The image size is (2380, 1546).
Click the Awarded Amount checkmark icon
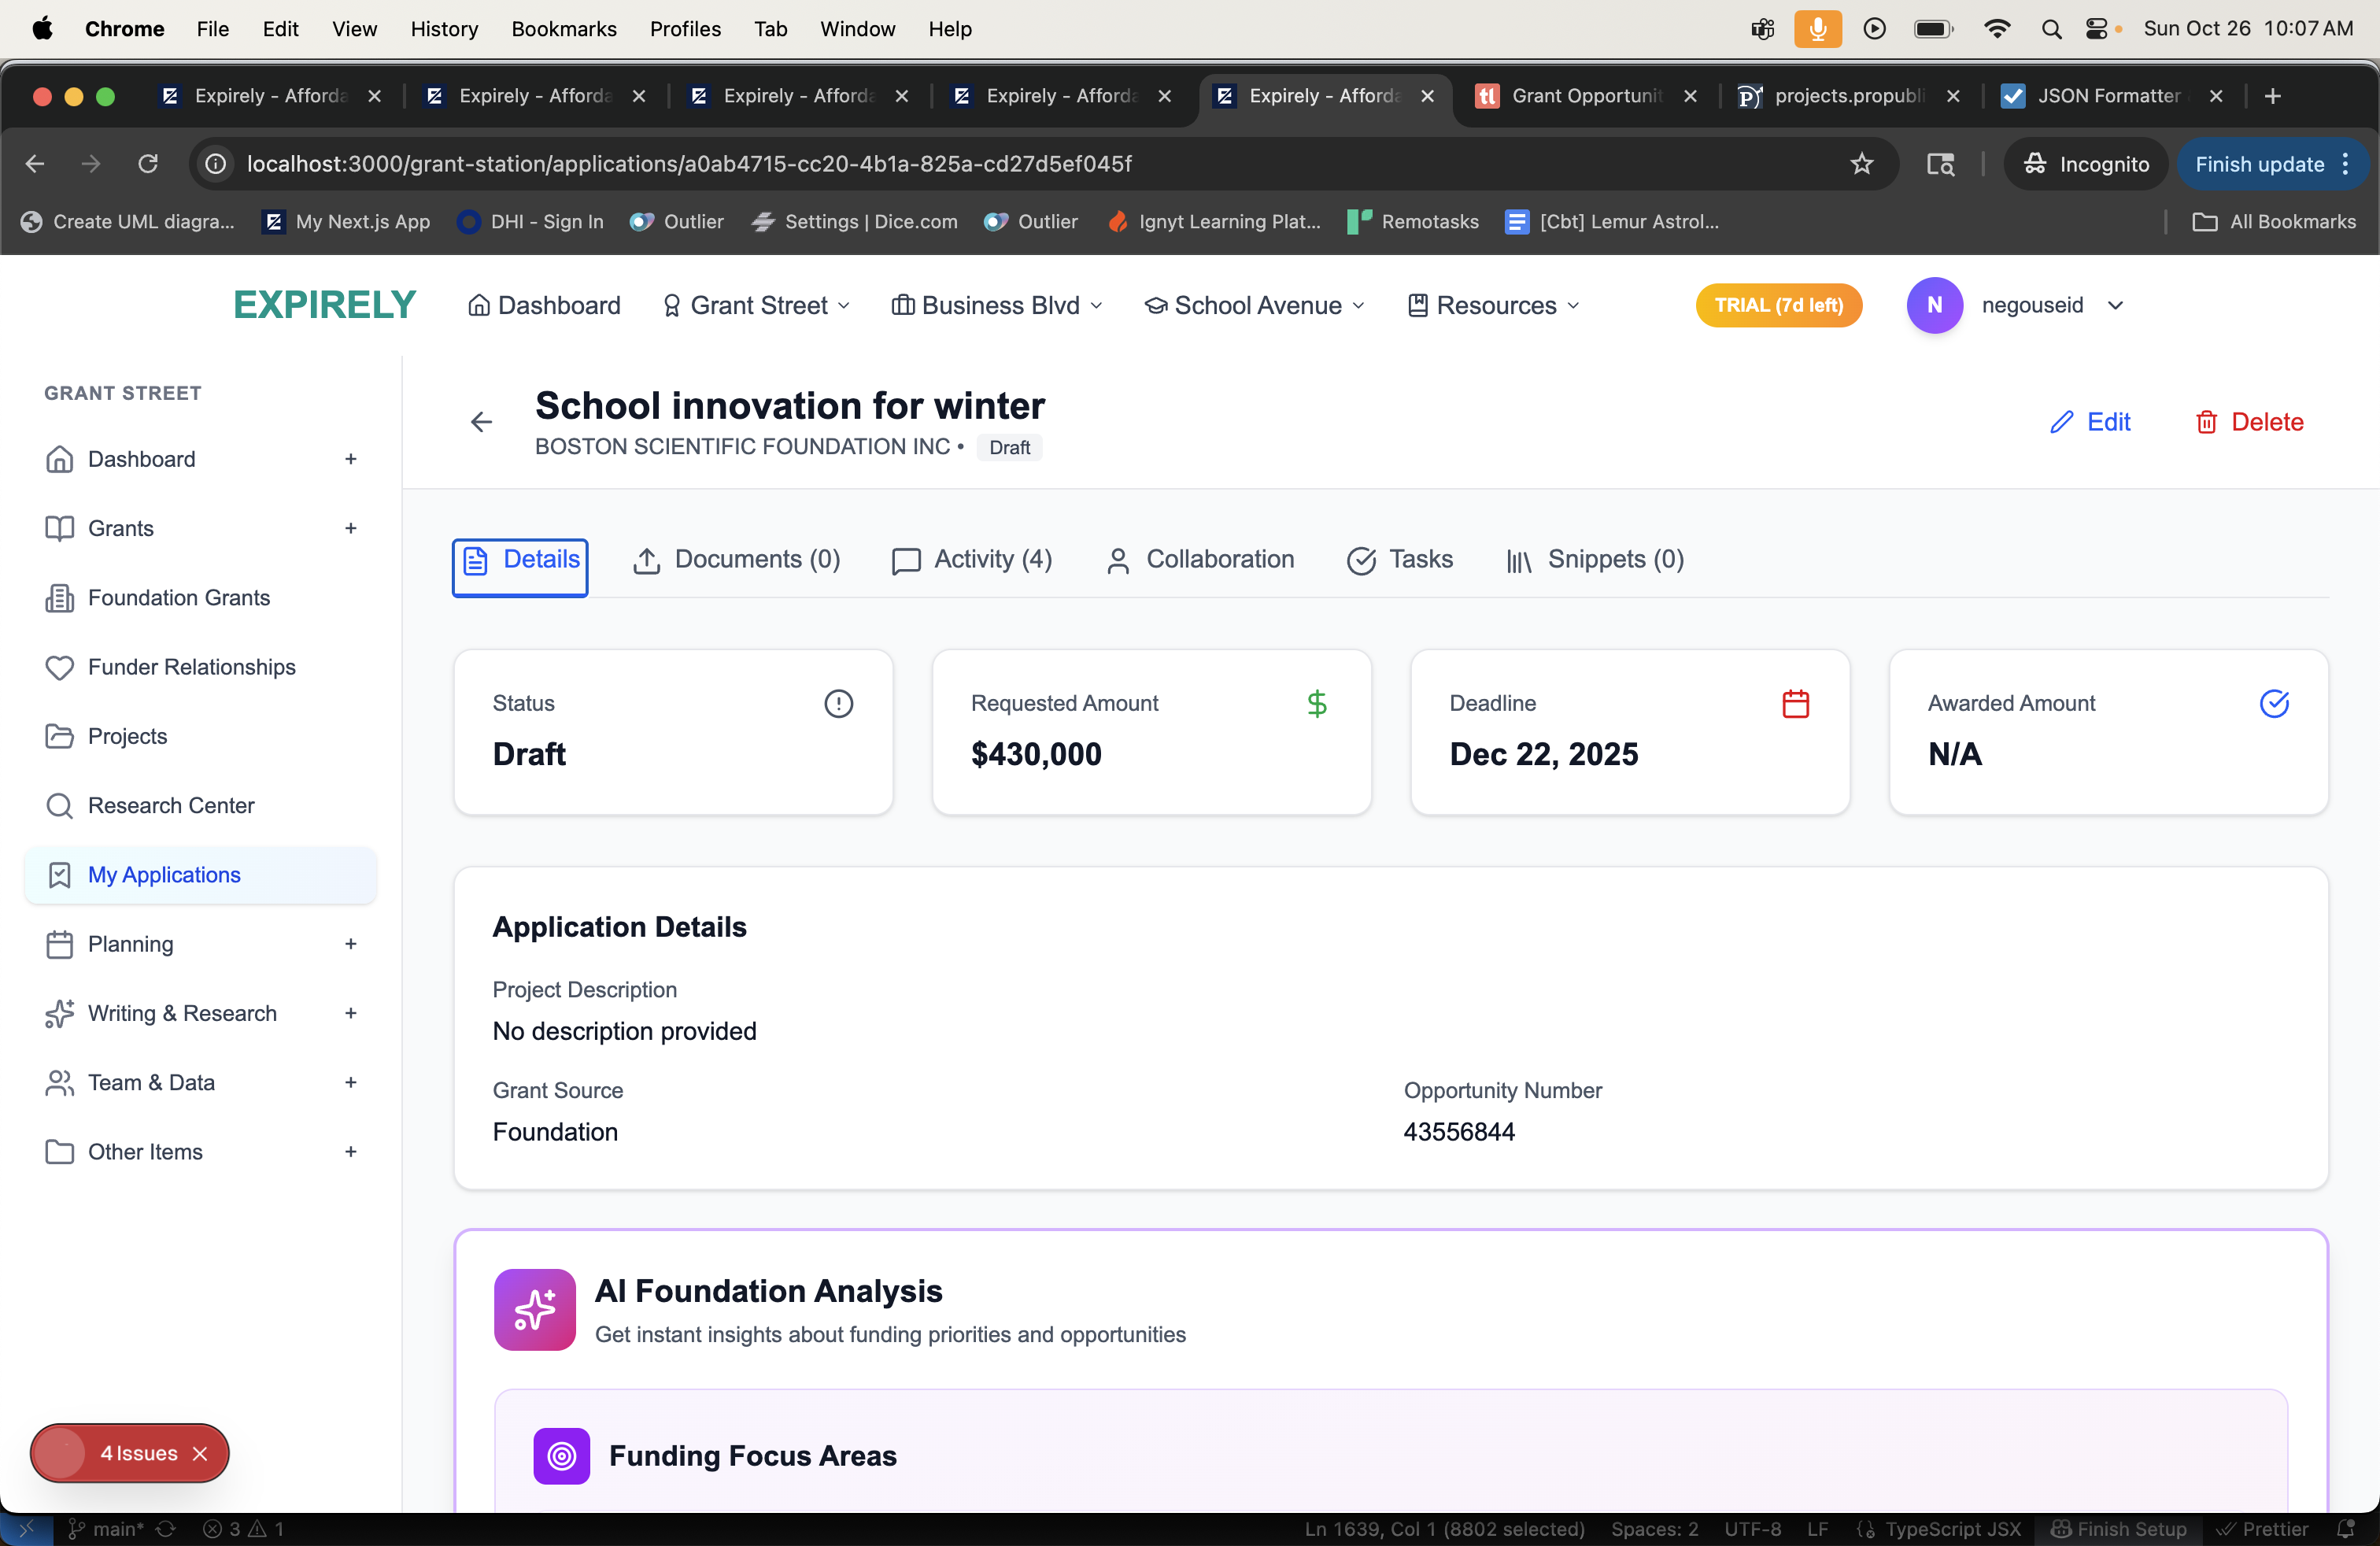2273,704
